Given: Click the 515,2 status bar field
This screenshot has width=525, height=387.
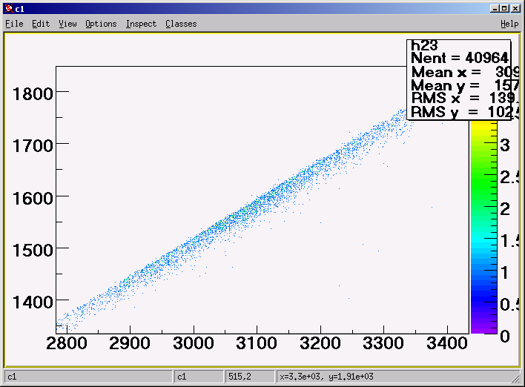Looking at the screenshot, I should (250, 377).
